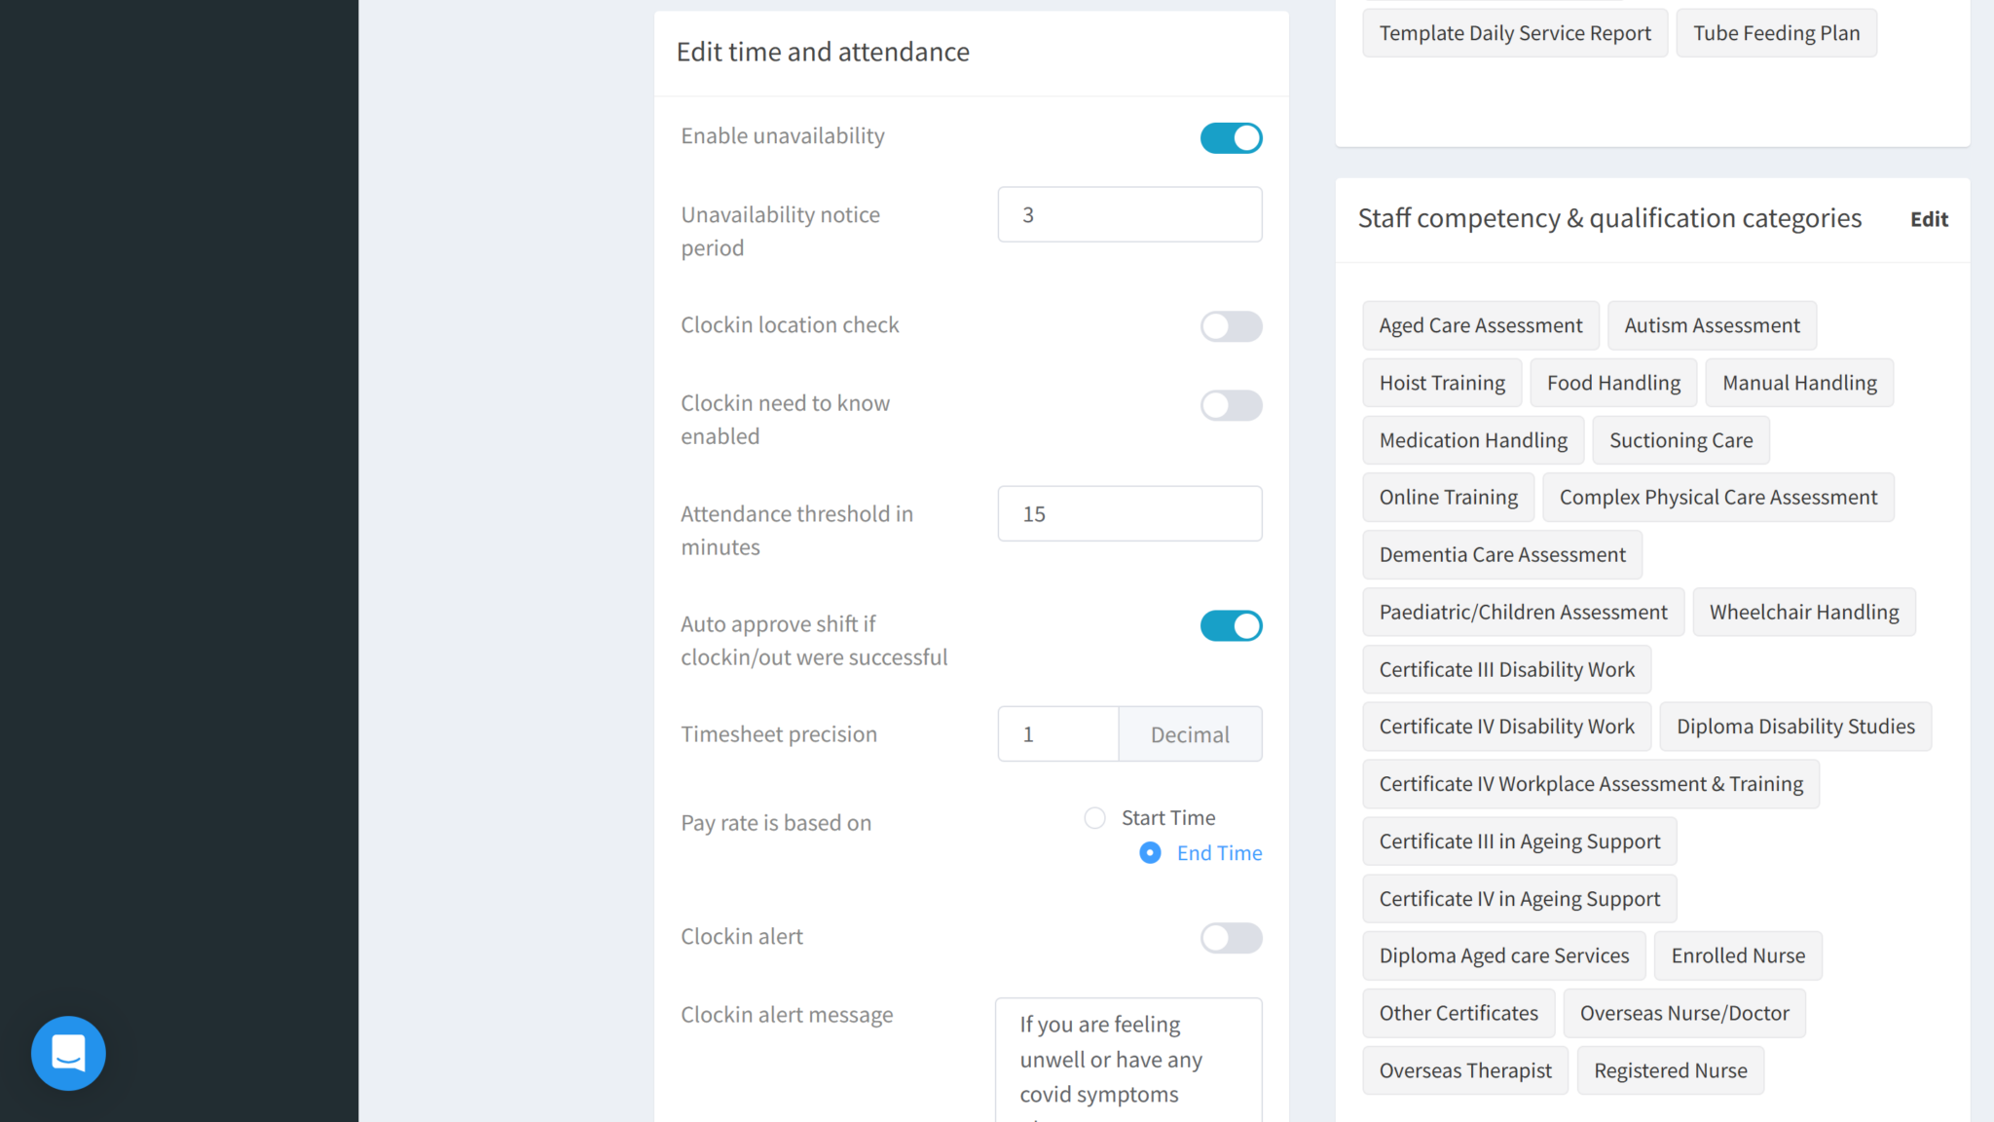
Task: Select the Aged Care Assessment category
Action: [1480, 324]
